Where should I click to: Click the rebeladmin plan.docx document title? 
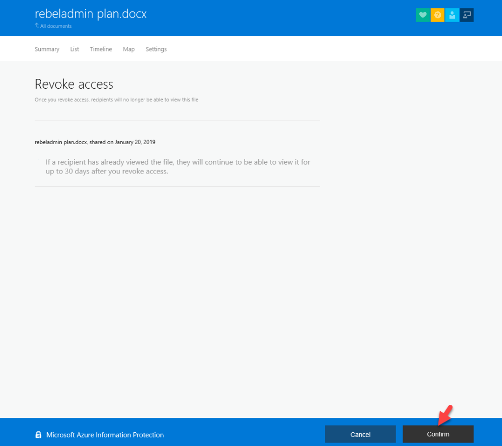pyautogui.click(x=90, y=13)
